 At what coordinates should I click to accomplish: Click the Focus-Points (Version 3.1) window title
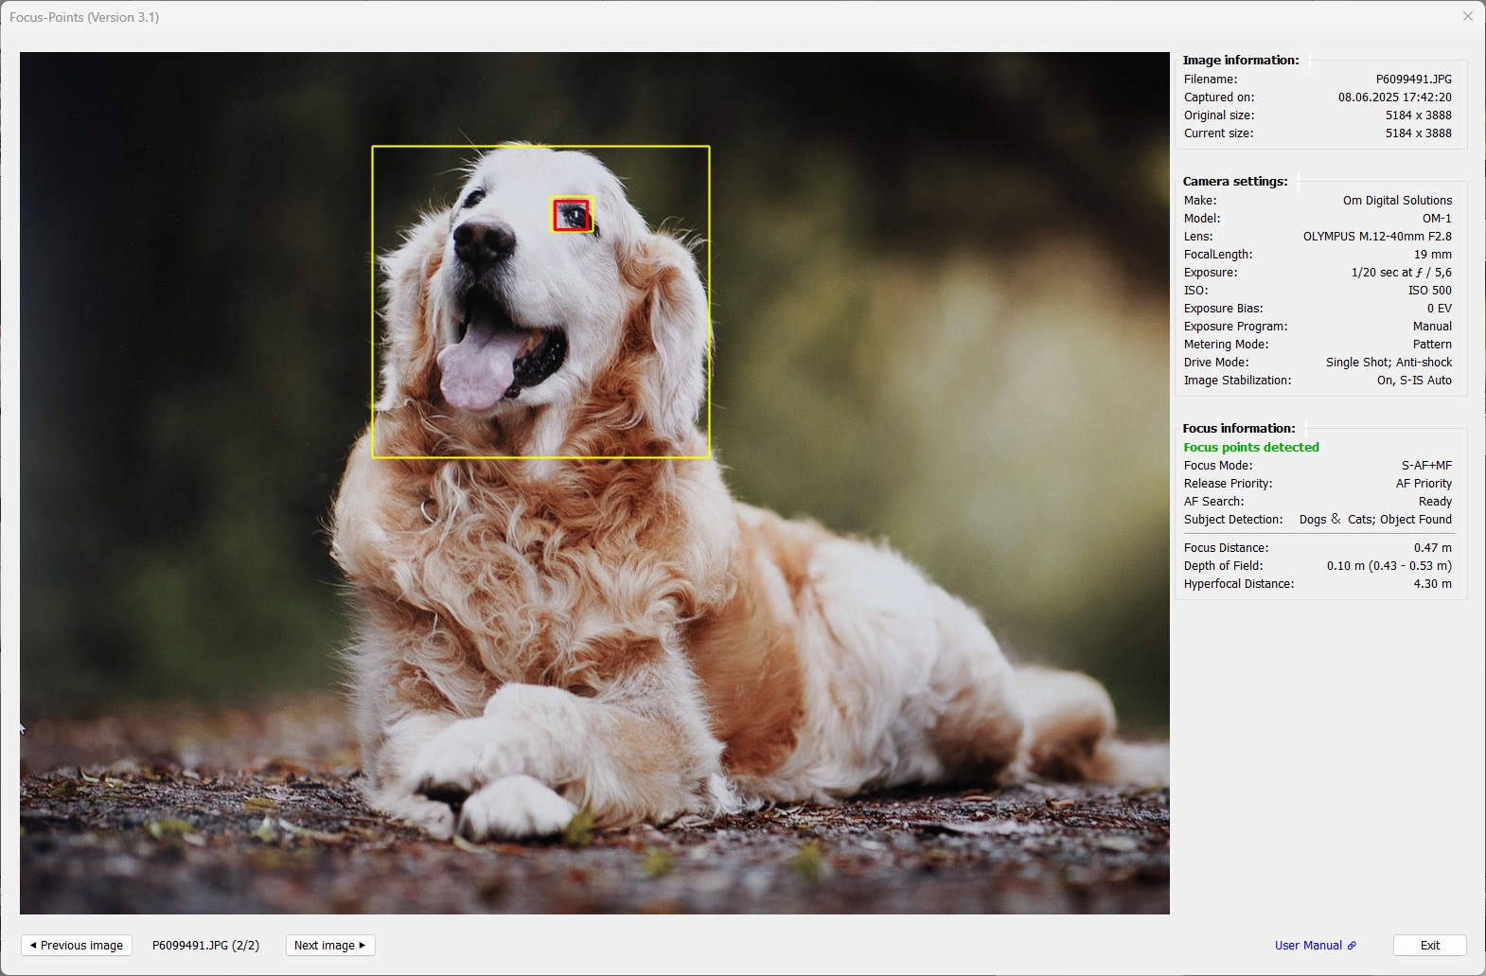click(84, 17)
